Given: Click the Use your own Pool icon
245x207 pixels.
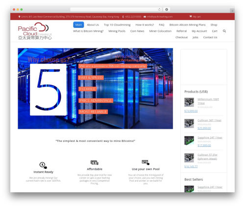Looking at the screenshot, I should click(146, 162).
